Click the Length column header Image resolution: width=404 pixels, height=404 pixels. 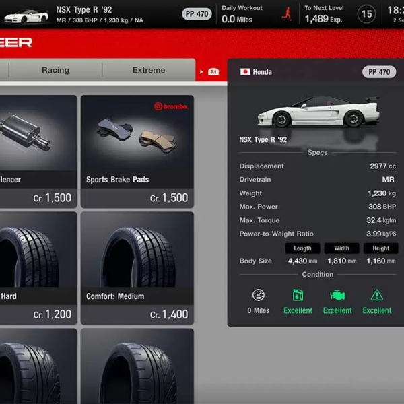click(x=302, y=248)
